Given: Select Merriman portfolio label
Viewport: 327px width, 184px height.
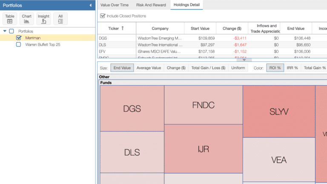Looking at the screenshot, I should (33, 38).
